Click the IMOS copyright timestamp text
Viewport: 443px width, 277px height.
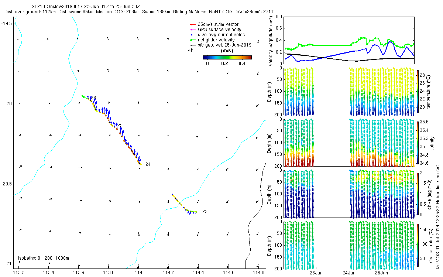tap(438, 217)
